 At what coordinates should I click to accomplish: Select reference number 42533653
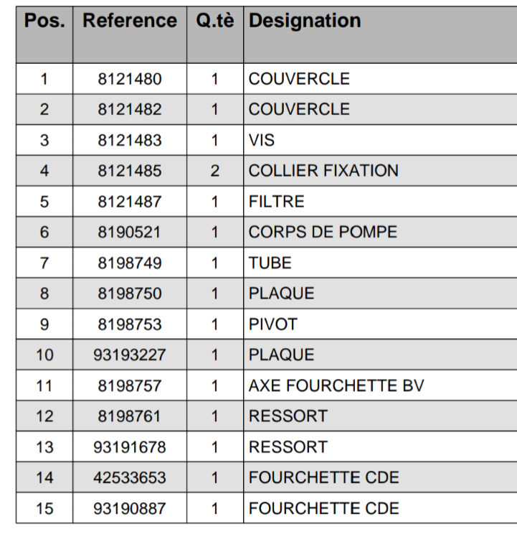[130, 478]
